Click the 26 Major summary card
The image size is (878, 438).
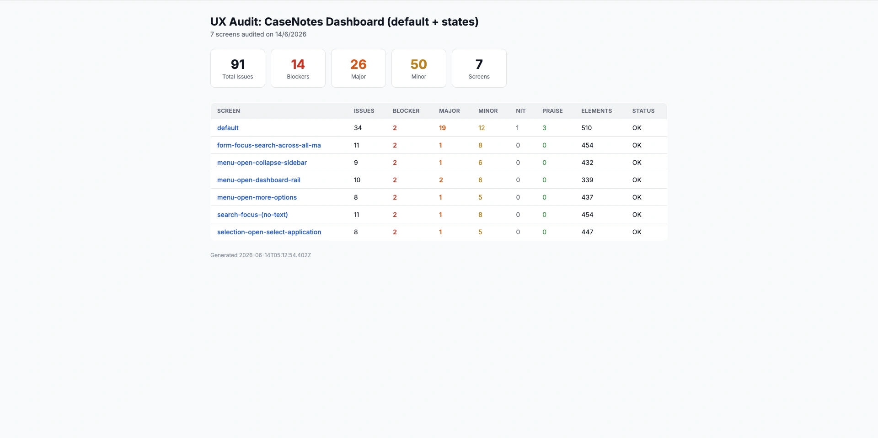point(359,68)
